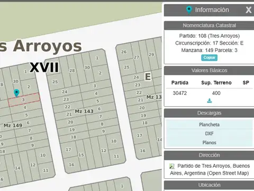
Task: Click the Partido de Tres Arroyos address text
Action: pyautogui.click(x=210, y=170)
